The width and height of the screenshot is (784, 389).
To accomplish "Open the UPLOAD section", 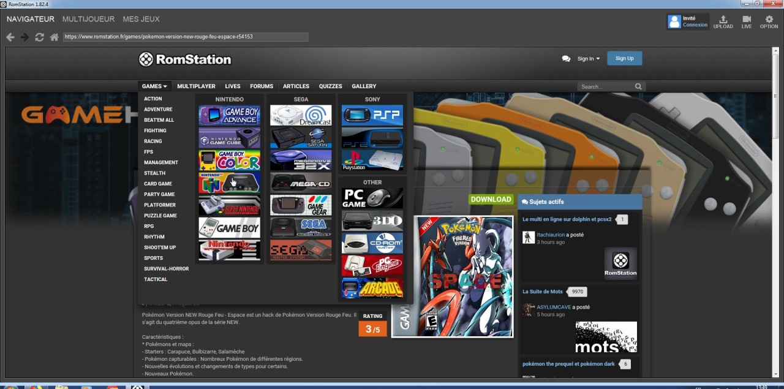I will [723, 21].
